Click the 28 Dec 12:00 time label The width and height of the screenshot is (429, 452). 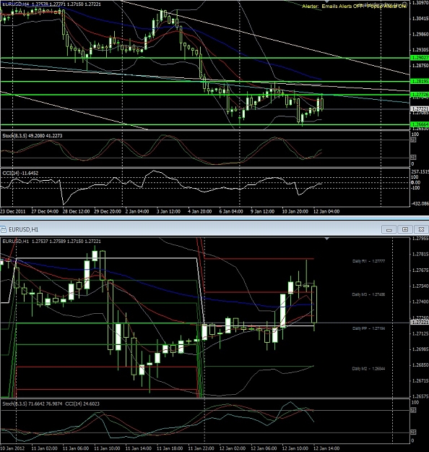[x=76, y=211]
